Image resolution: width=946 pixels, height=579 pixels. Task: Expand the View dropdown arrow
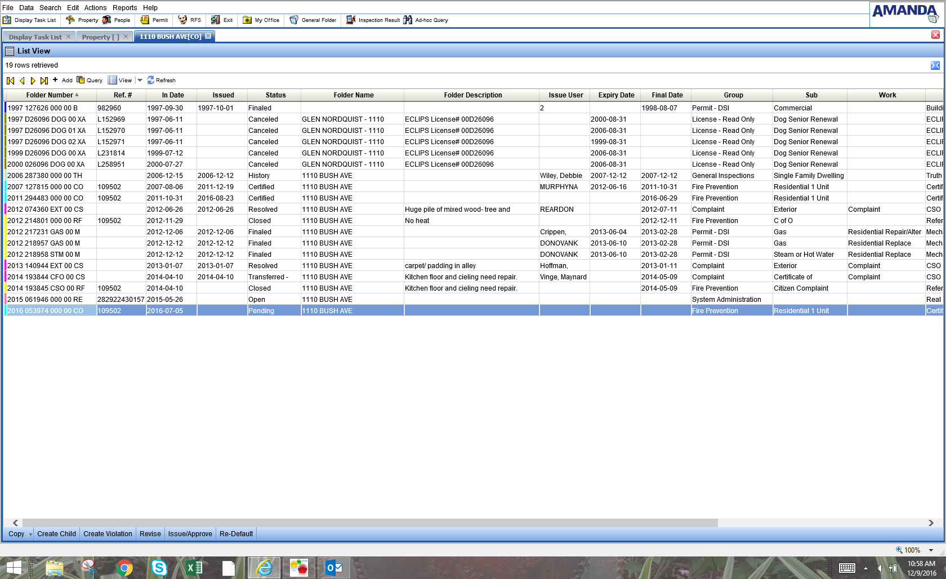pos(140,81)
